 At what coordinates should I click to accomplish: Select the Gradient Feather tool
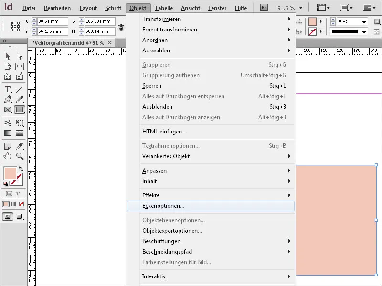(x=20, y=133)
